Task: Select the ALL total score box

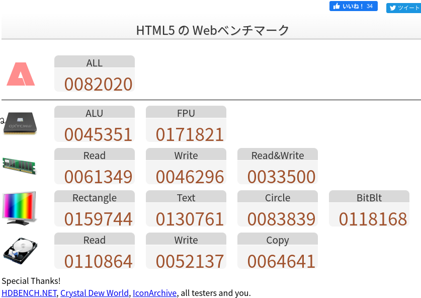Action: [95, 74]
